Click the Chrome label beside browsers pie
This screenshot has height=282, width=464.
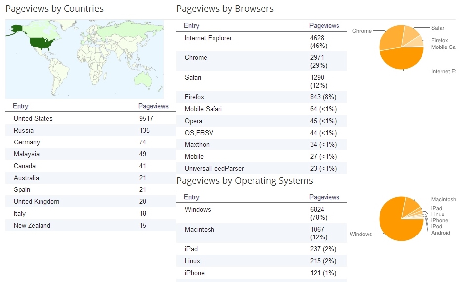click(362, 31)
